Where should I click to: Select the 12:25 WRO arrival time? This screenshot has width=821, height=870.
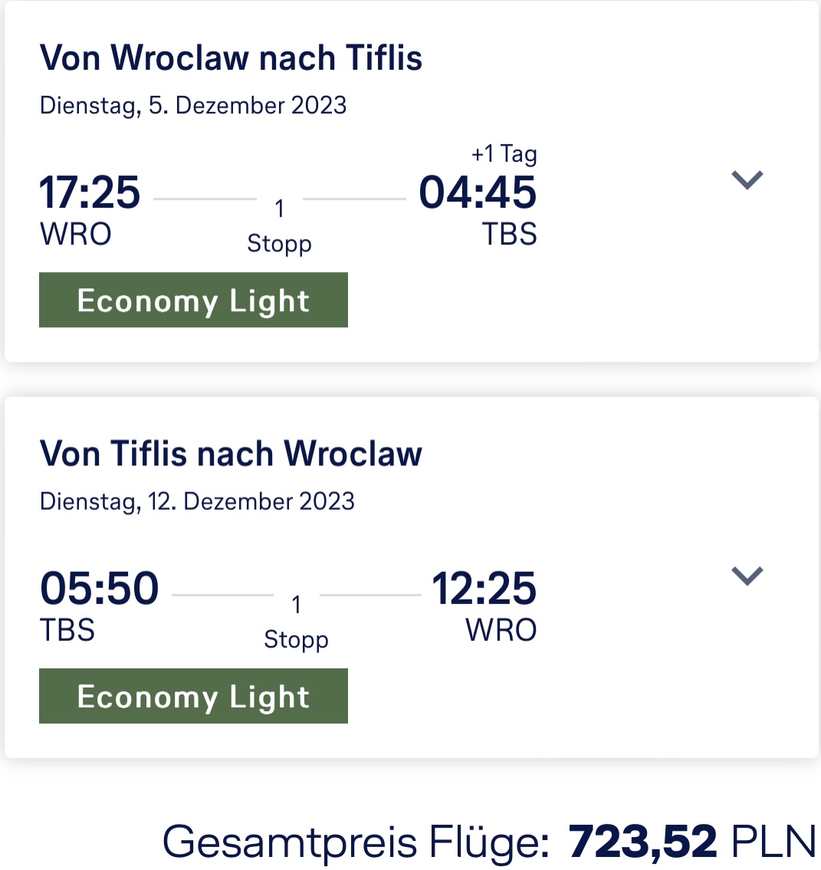(x=484, y=588)
